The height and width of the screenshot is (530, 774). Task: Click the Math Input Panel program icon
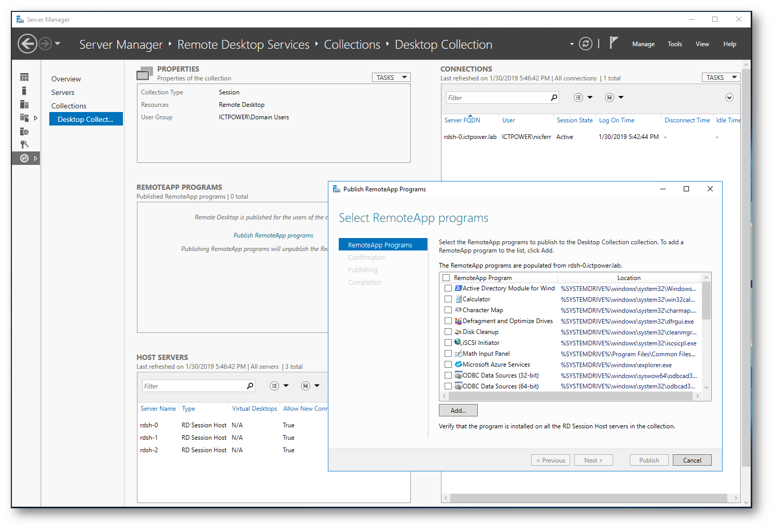point(459,354)
